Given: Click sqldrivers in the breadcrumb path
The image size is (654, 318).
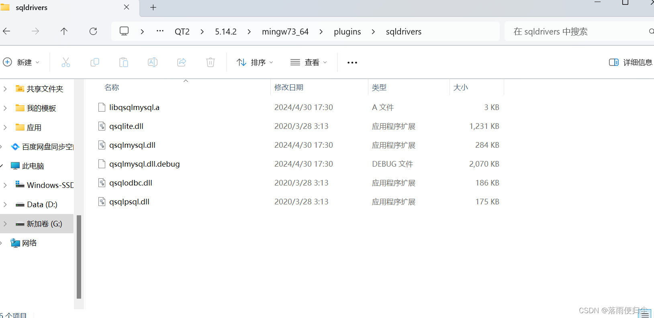Looking at the screenshot, I should [404, 31].
